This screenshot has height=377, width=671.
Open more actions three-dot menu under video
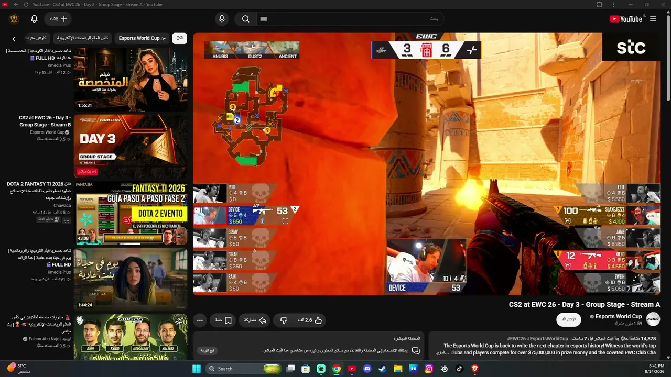200,320
